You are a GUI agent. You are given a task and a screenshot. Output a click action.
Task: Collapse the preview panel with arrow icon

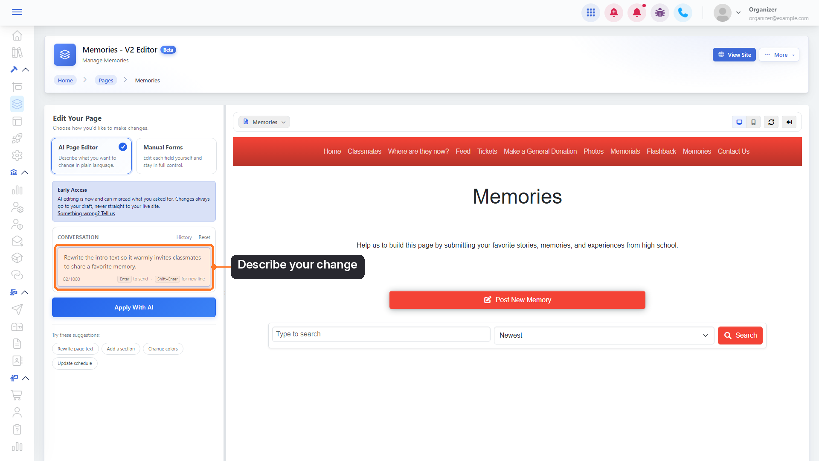[x=789, y=122]
